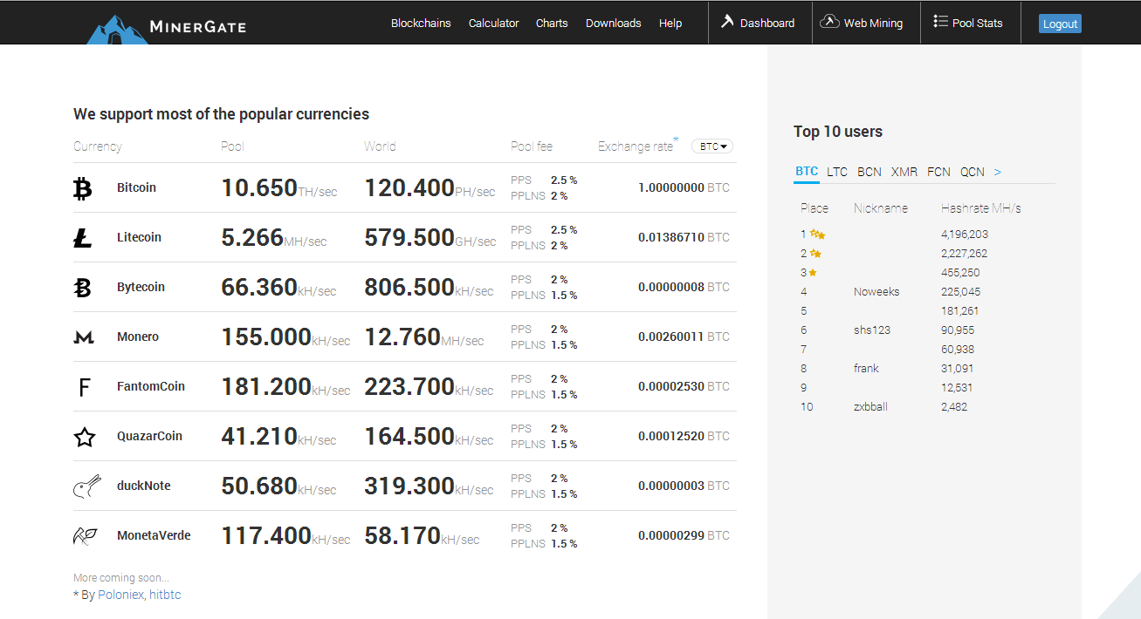Viewport: 1141px width, 619px height.
Task: Click the MonetaVerde currency name
Action: (x=154, y=535)
